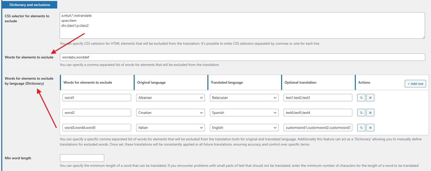Click the wordabc,worddef exclusion field
Viewport: 431px width, 171px height.
(x=242, y=57)
